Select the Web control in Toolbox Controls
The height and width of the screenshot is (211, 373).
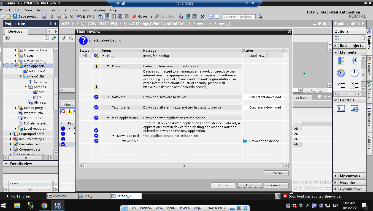coord(355,109)
